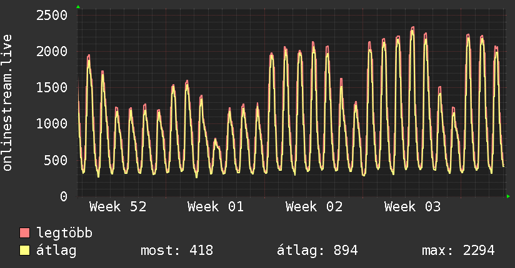This screenshot has height=268, width=515.
Task: Click the 0 Y-axis origin label
Action: [x=63, y=196]
